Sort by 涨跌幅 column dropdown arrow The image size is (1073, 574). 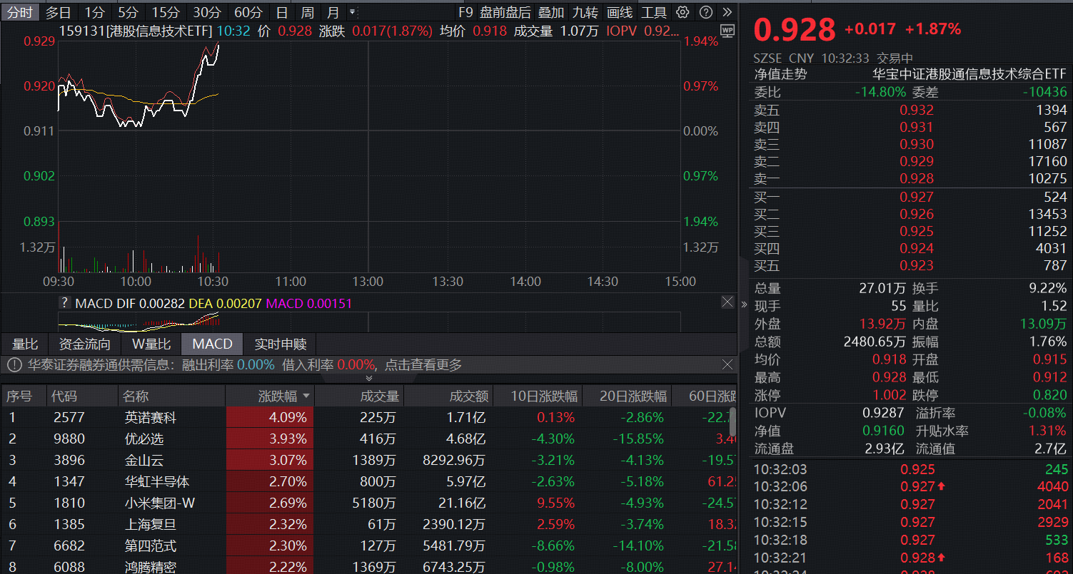(307, 396)
